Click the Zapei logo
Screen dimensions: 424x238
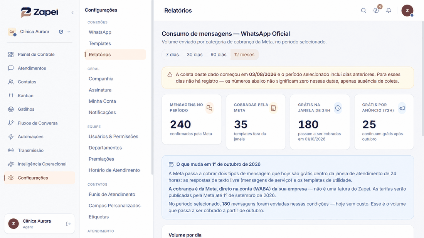pos(39,12)
